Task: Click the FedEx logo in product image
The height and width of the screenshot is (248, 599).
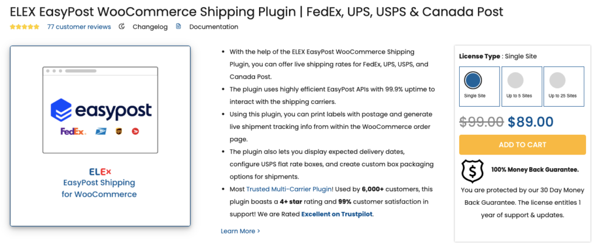Action: 73,131
